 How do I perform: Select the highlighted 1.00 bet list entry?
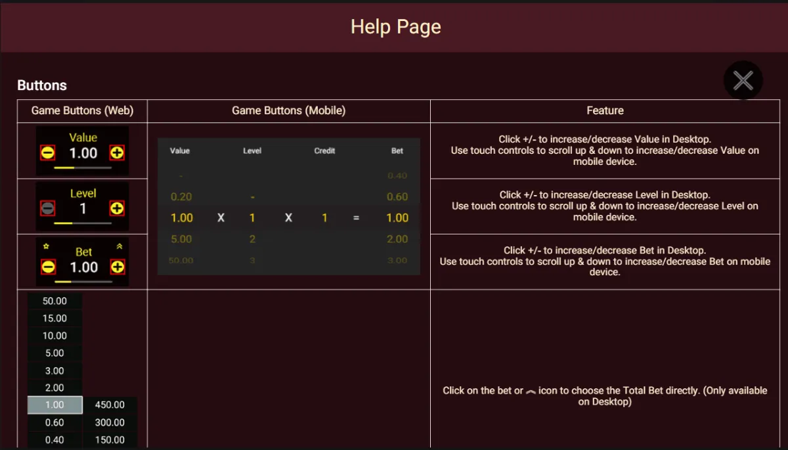click(55, 405)
